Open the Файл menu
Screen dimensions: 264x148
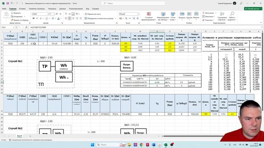click(x=4, y=9)
